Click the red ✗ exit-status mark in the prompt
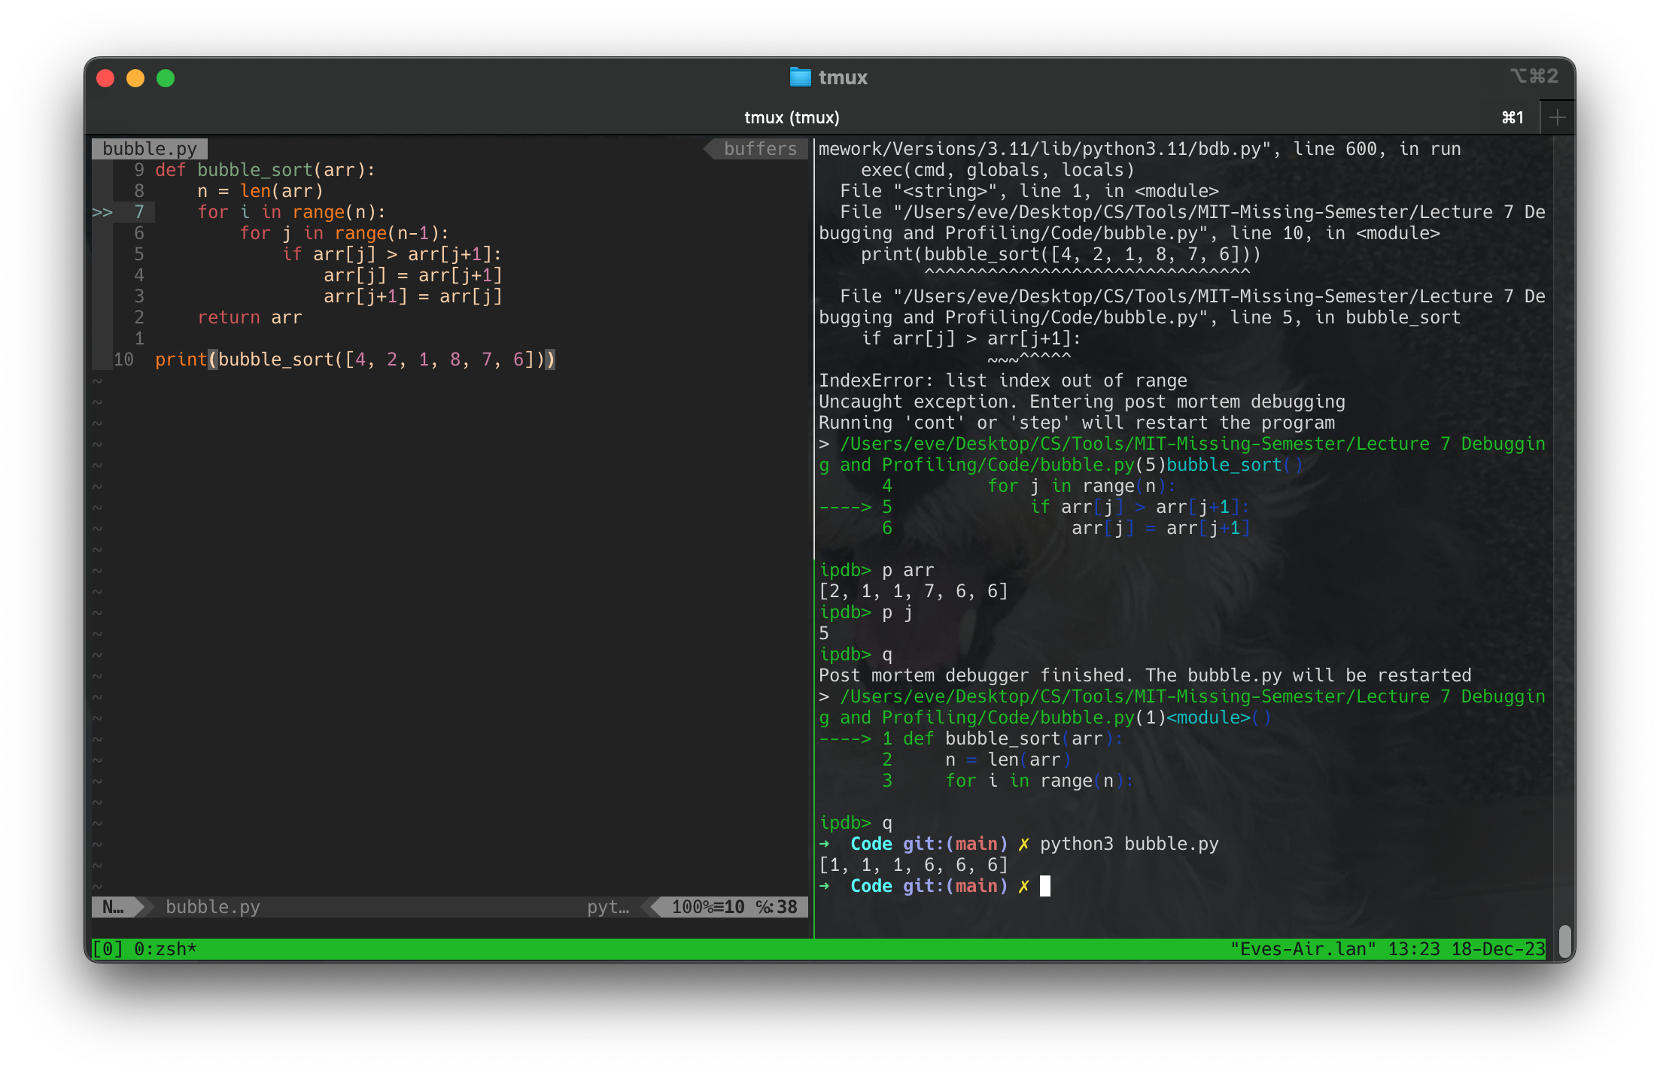Image resolution: width=1660 pixels, height=1074 pixels. pos(1023,886)
